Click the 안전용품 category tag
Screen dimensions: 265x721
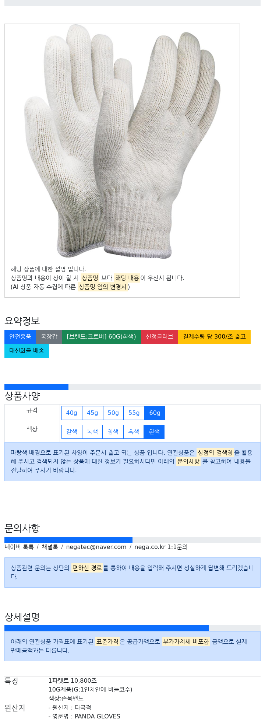coord(20,337)
